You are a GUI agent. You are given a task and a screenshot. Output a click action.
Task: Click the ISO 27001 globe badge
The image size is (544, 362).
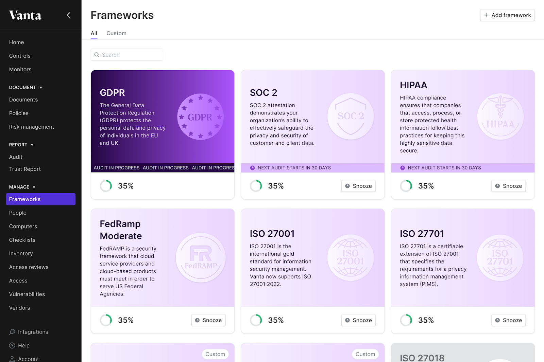(x=351, y=258)
